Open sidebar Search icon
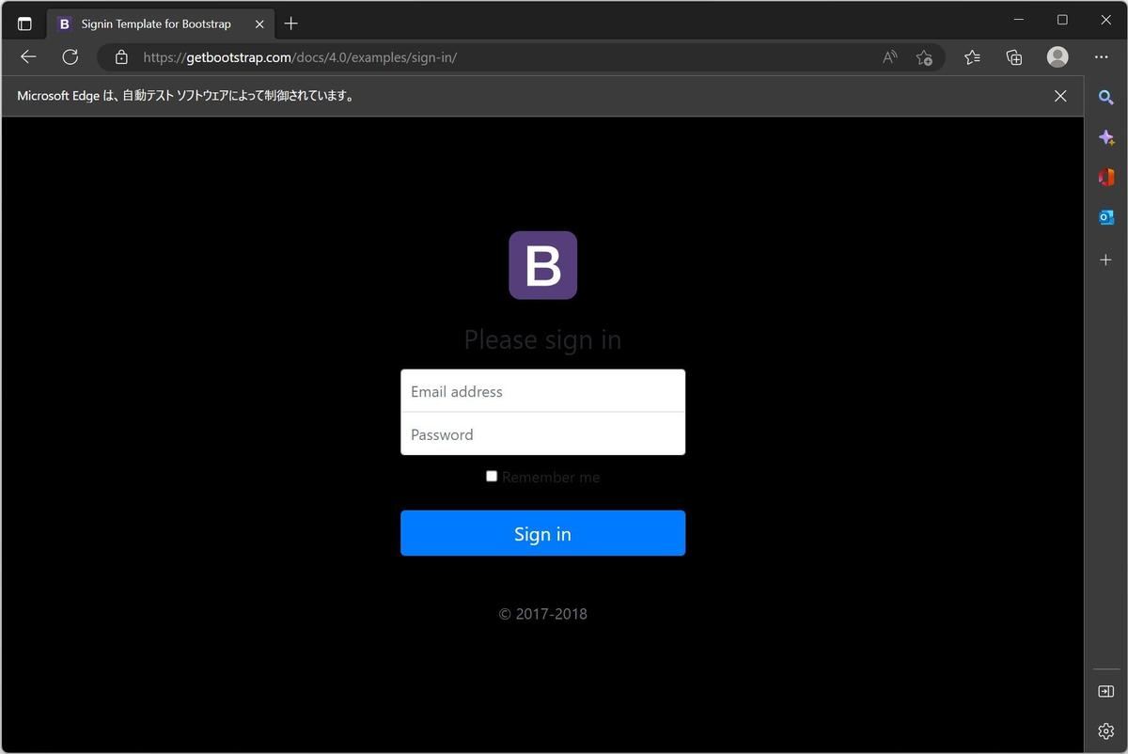 1106,97
